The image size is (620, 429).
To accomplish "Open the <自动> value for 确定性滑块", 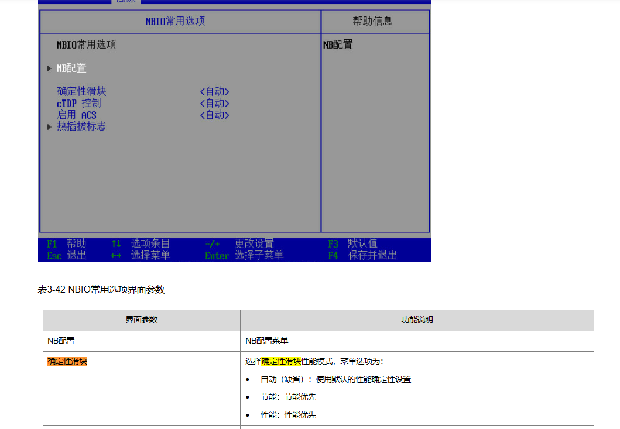I will [x=214, y=92].
